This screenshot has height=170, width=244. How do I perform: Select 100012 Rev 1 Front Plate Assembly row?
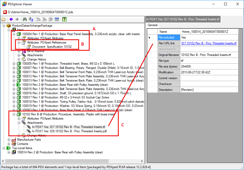pos(83,76)
